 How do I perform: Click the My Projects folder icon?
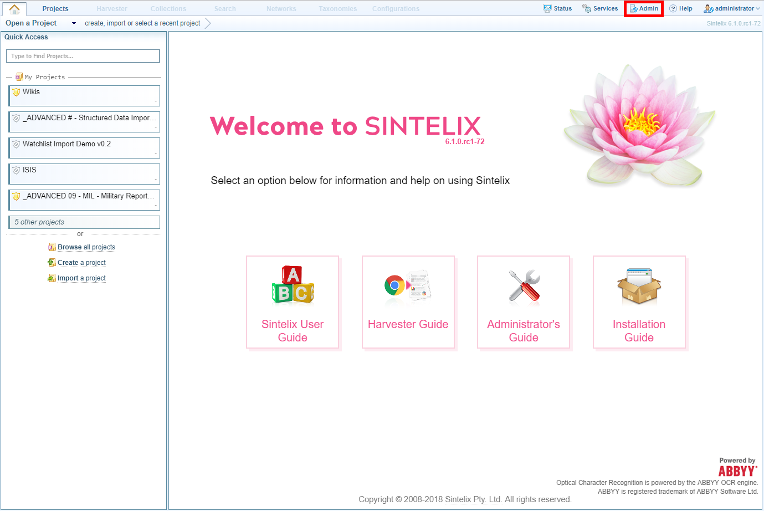point(19,77)
